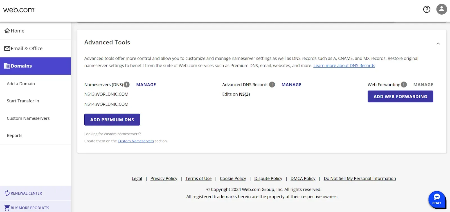The height and width of the screenshot is (212, 450).
Task: Open Do Not Sell My Personal Information link
Action: (360, 179)
